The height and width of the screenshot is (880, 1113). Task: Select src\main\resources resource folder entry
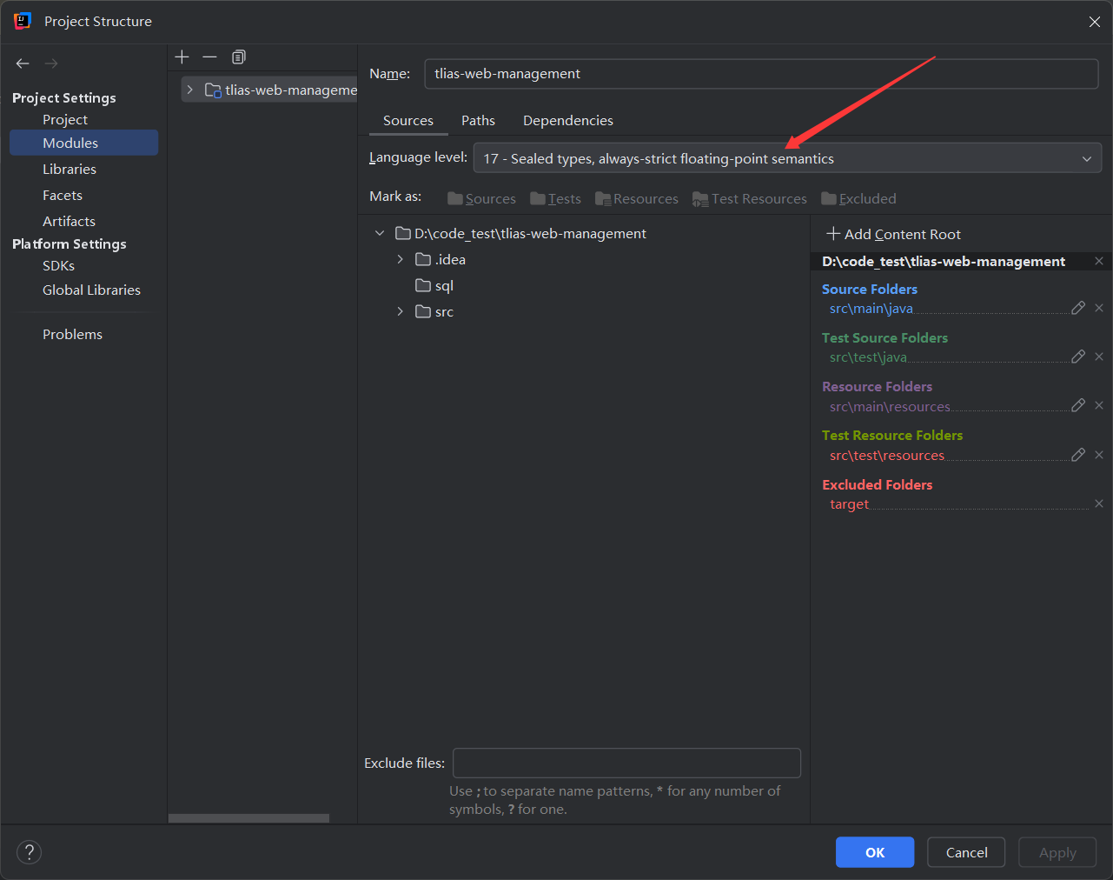[890, 406]
